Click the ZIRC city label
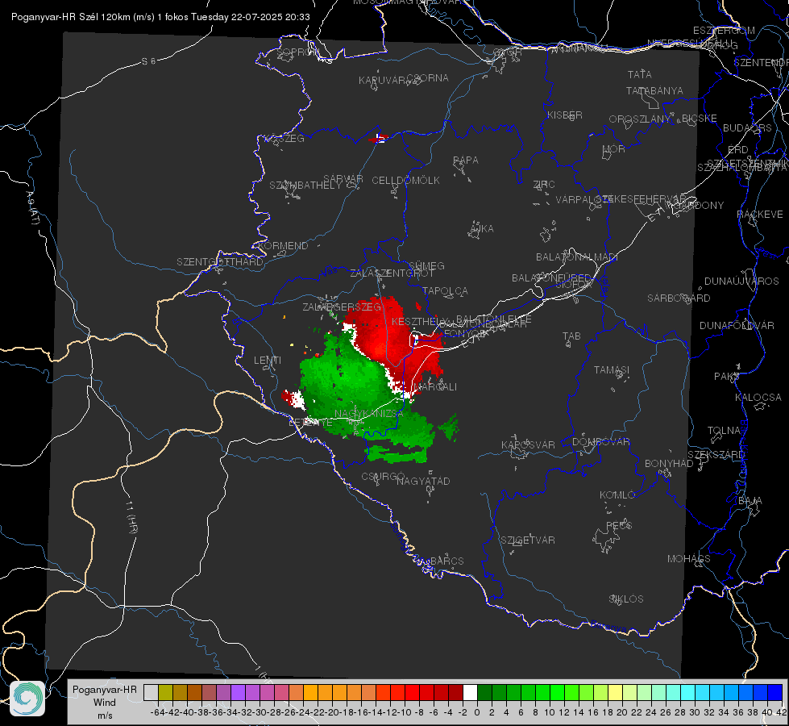Screen dimensions: 789x726 click(544, 185)
